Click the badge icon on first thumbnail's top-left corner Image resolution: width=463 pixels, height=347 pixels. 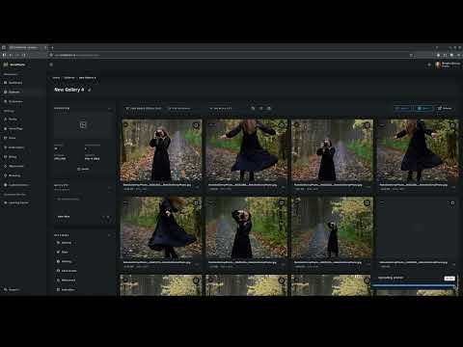125,124
